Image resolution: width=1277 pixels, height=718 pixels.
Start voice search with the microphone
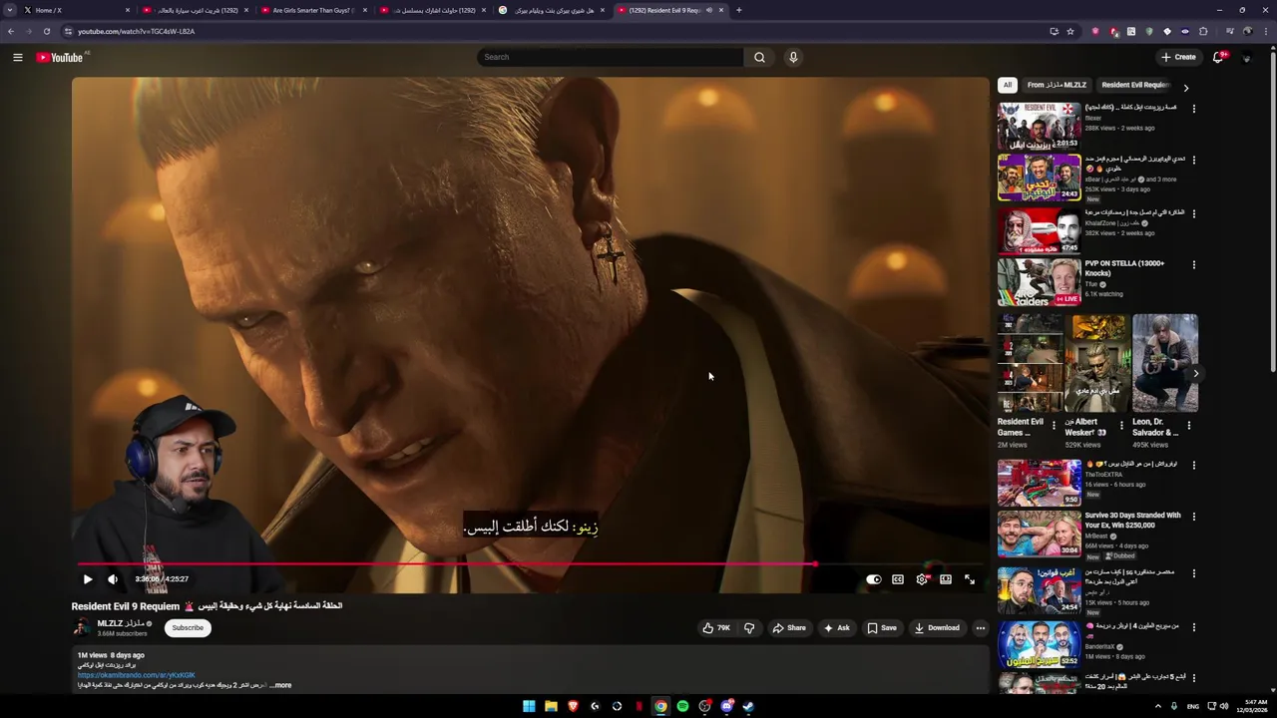click(793, 57)
